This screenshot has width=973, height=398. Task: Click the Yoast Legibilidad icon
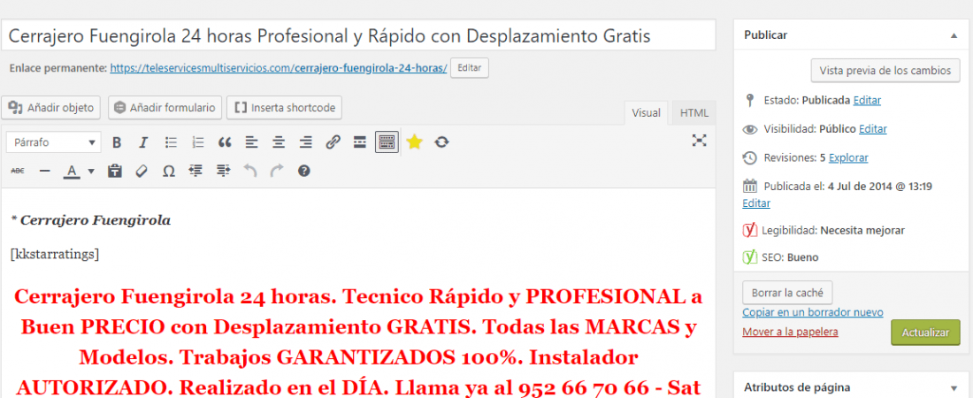(750, 230)
